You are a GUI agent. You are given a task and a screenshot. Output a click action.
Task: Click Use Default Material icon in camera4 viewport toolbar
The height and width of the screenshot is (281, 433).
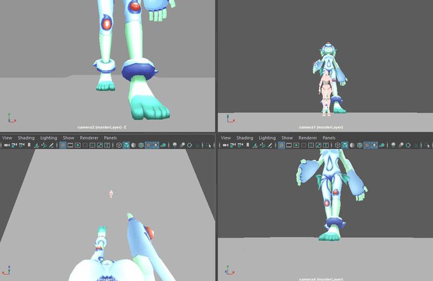point(352,145)
